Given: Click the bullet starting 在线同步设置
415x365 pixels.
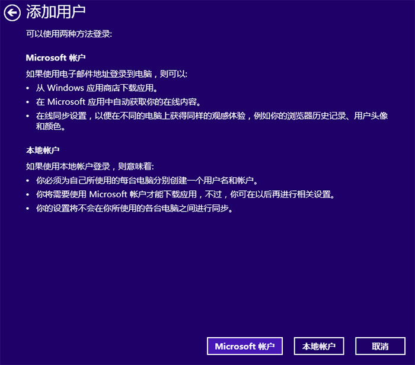Looking at the screenshot, I should (212, 121).
